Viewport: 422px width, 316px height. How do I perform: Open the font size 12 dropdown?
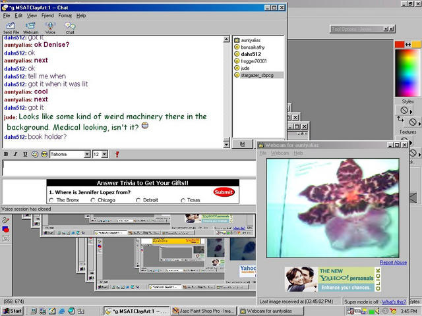coord(105,154)
